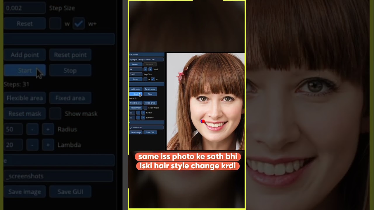Click the red handle point on the face

(202, 121)
